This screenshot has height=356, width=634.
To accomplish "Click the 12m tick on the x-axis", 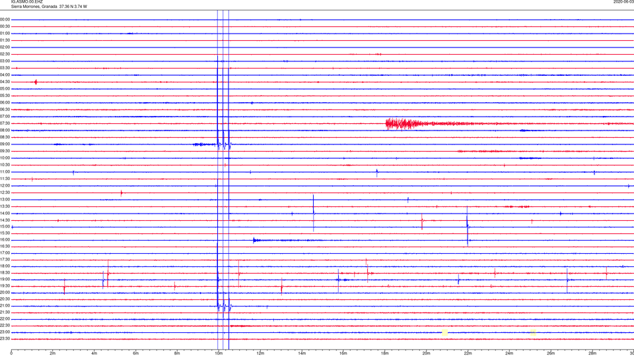I will (x=260, y=353).
